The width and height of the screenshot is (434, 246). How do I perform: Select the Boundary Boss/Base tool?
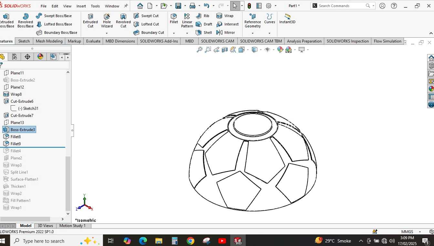(x=57, y=33)
